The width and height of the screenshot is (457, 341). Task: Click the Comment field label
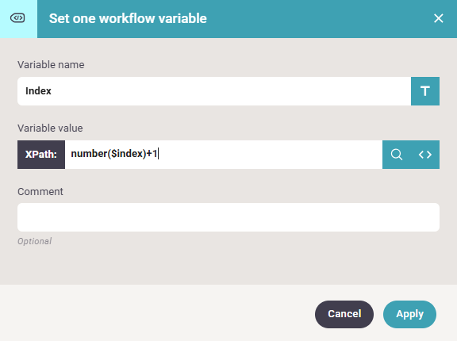pos(40,192)
